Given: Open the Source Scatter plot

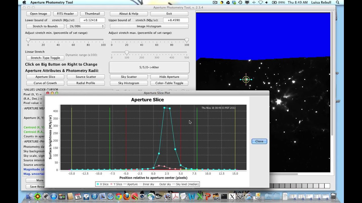Looking at the screenshot, I should click(86, 77).
